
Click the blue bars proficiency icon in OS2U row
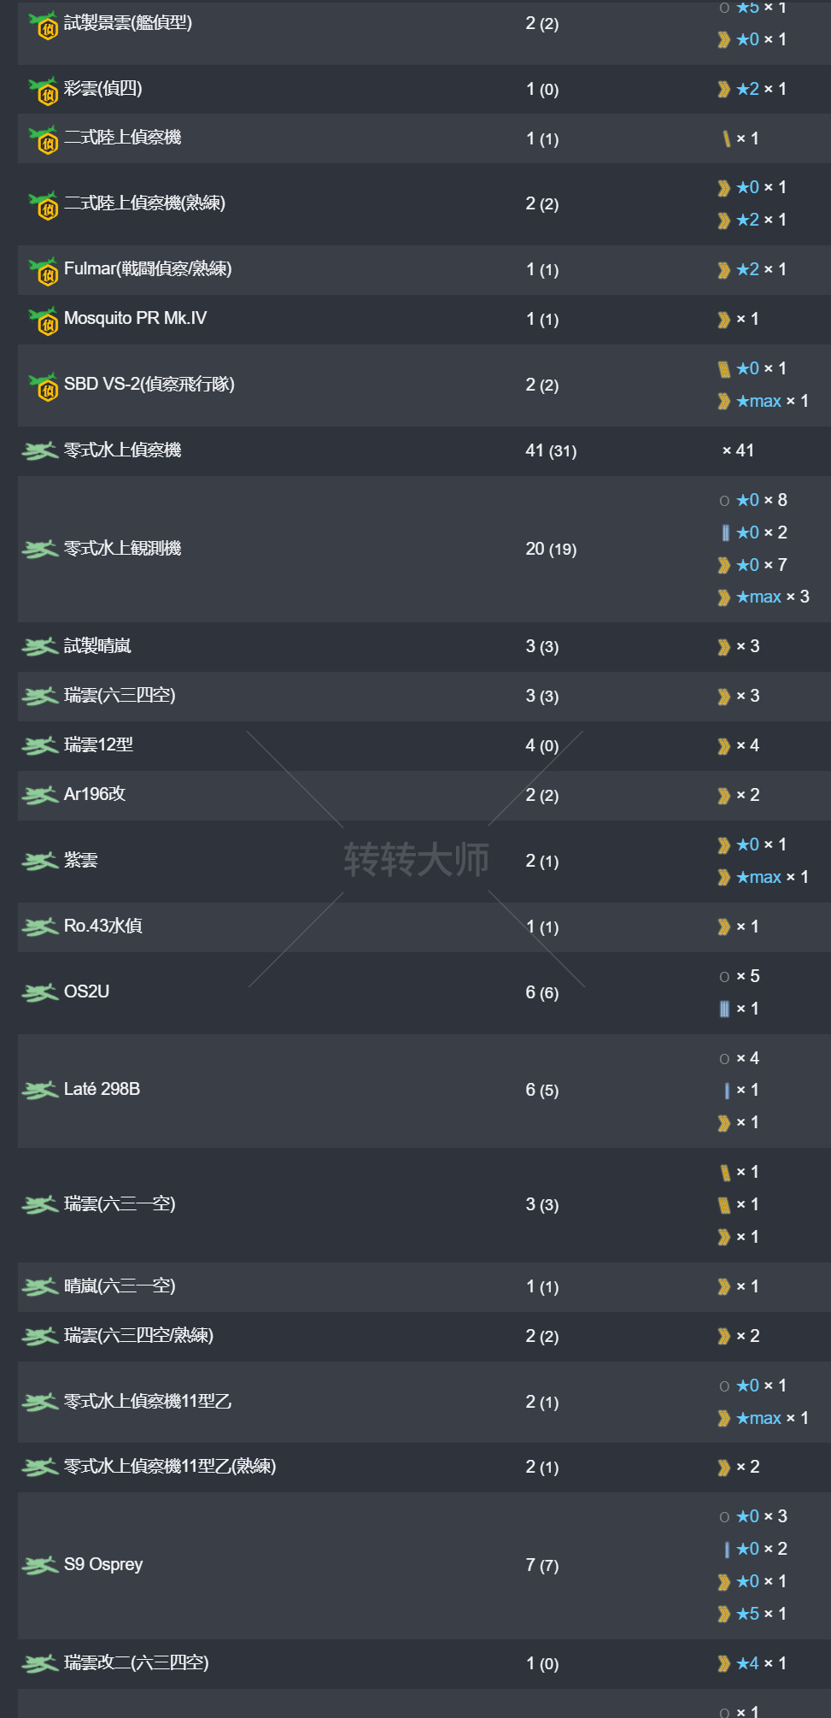(724, 1009)
